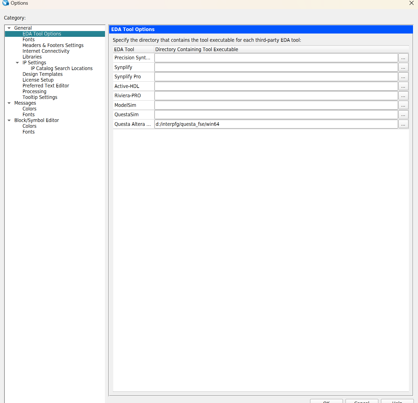Open Fonts under Block/Symbol Editor
418x403 pixels.
coord(29,132)
